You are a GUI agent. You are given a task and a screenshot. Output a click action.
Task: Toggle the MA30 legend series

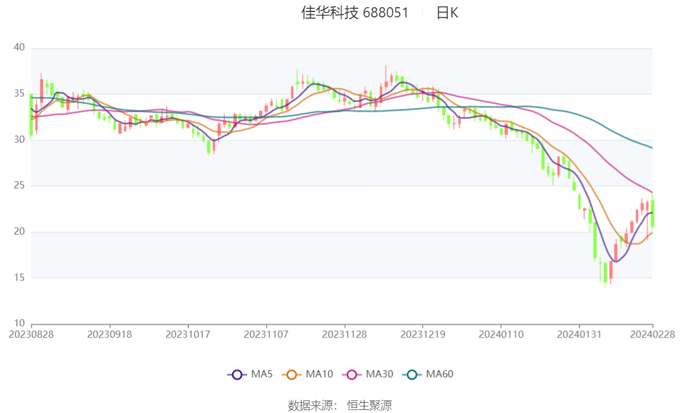(x=368, y=374)
